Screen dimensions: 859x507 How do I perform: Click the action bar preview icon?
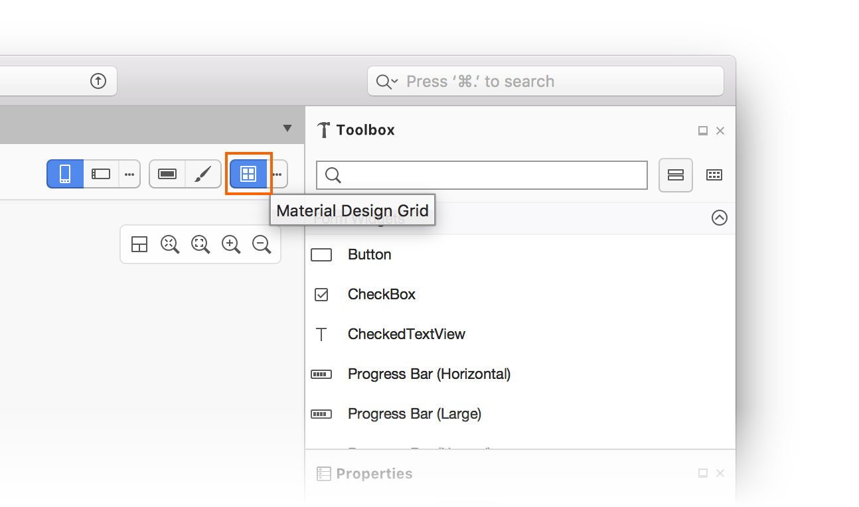point(167,174)
